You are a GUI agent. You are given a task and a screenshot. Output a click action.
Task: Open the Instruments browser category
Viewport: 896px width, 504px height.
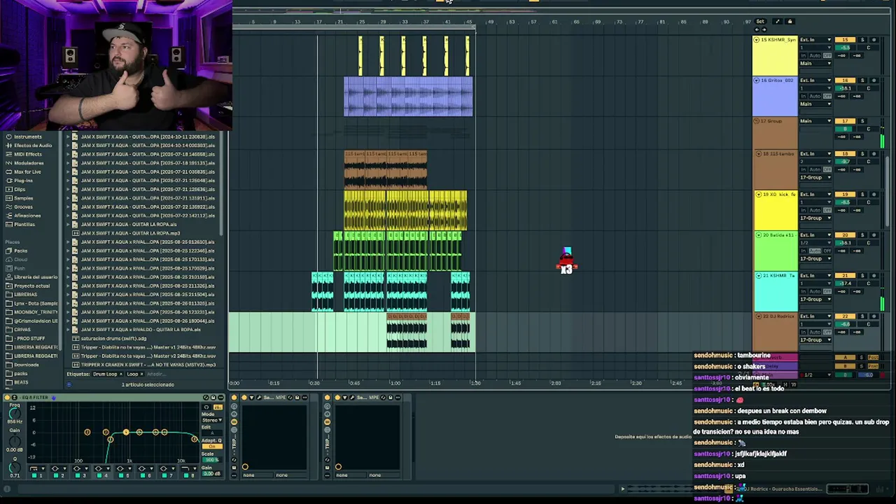(27, 136)
